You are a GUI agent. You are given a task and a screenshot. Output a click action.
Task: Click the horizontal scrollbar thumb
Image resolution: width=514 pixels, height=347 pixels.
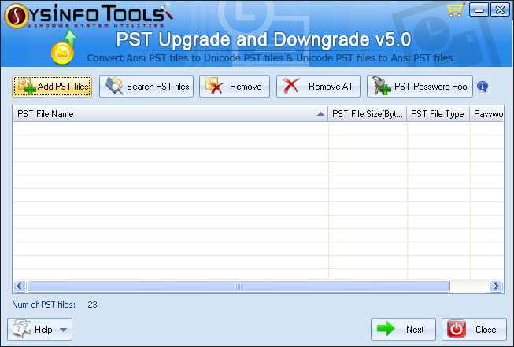click(x=239, y=286)
